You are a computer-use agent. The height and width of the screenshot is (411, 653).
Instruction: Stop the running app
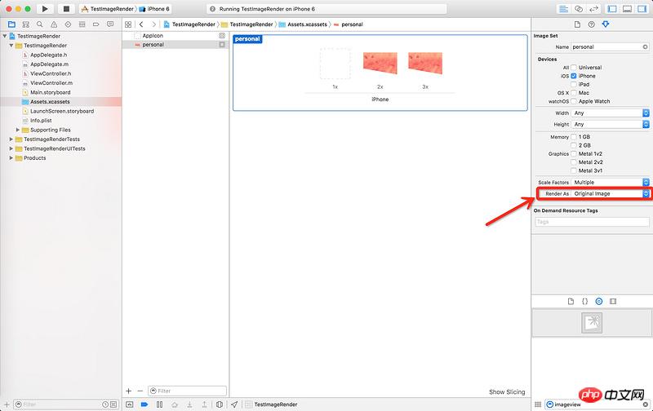[66, 9]
